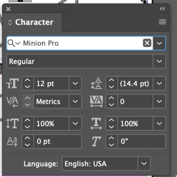Adjust horizontal scale with stepper arrows
Image resolution: width=177 pixels, height=177 pixels.
point(111,123)
